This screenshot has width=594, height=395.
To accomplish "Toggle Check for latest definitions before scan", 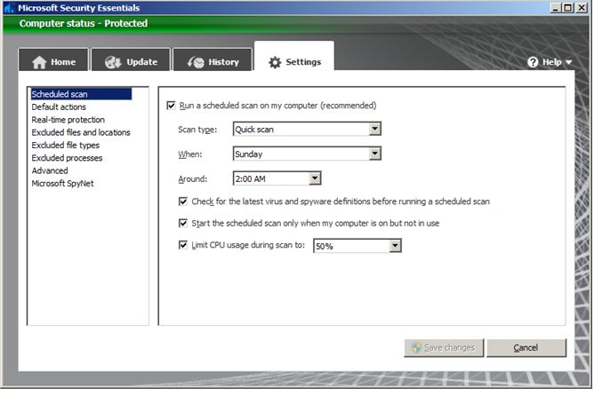I will coord(183,201).
